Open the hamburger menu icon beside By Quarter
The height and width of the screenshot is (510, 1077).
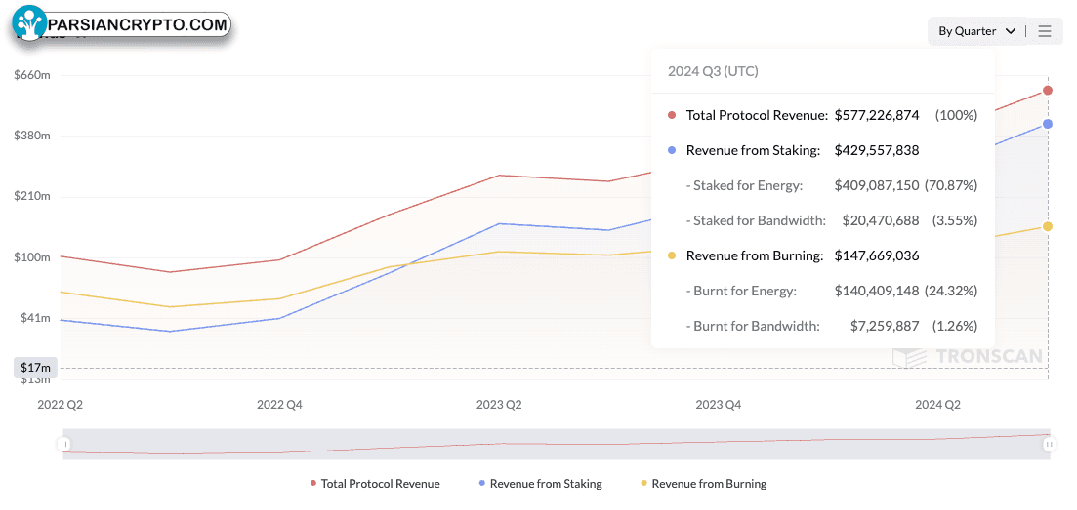pos(1045,31)
